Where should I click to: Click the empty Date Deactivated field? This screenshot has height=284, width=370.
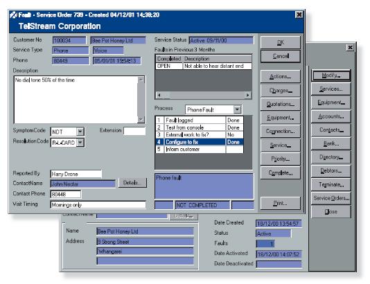click(279, 264)
